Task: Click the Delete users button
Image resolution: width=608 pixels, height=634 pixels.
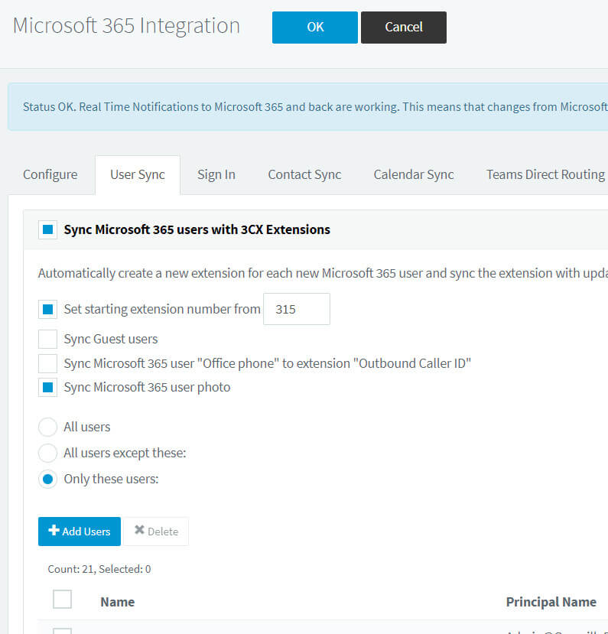Action: (x=156, y=532)
